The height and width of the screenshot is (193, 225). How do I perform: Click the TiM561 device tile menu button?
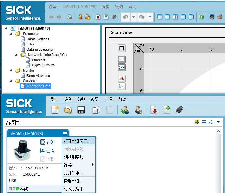[65, 134]
